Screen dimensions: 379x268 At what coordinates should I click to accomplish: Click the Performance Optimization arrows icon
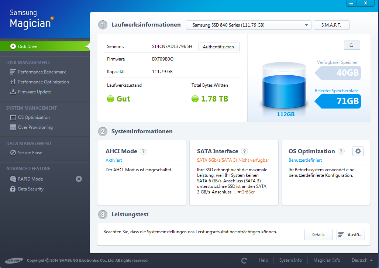(13, 82)
